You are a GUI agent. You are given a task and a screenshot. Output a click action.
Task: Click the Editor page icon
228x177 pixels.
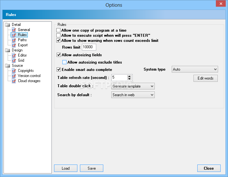(x=14, y=55)
